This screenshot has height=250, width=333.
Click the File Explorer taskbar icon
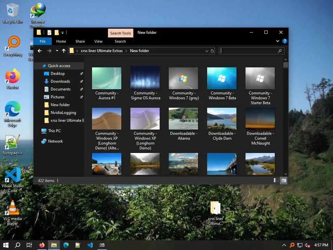[54, 245]
